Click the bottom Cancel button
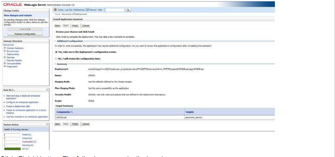The height and width of the screenshot is (157, 335). (86, 124)
